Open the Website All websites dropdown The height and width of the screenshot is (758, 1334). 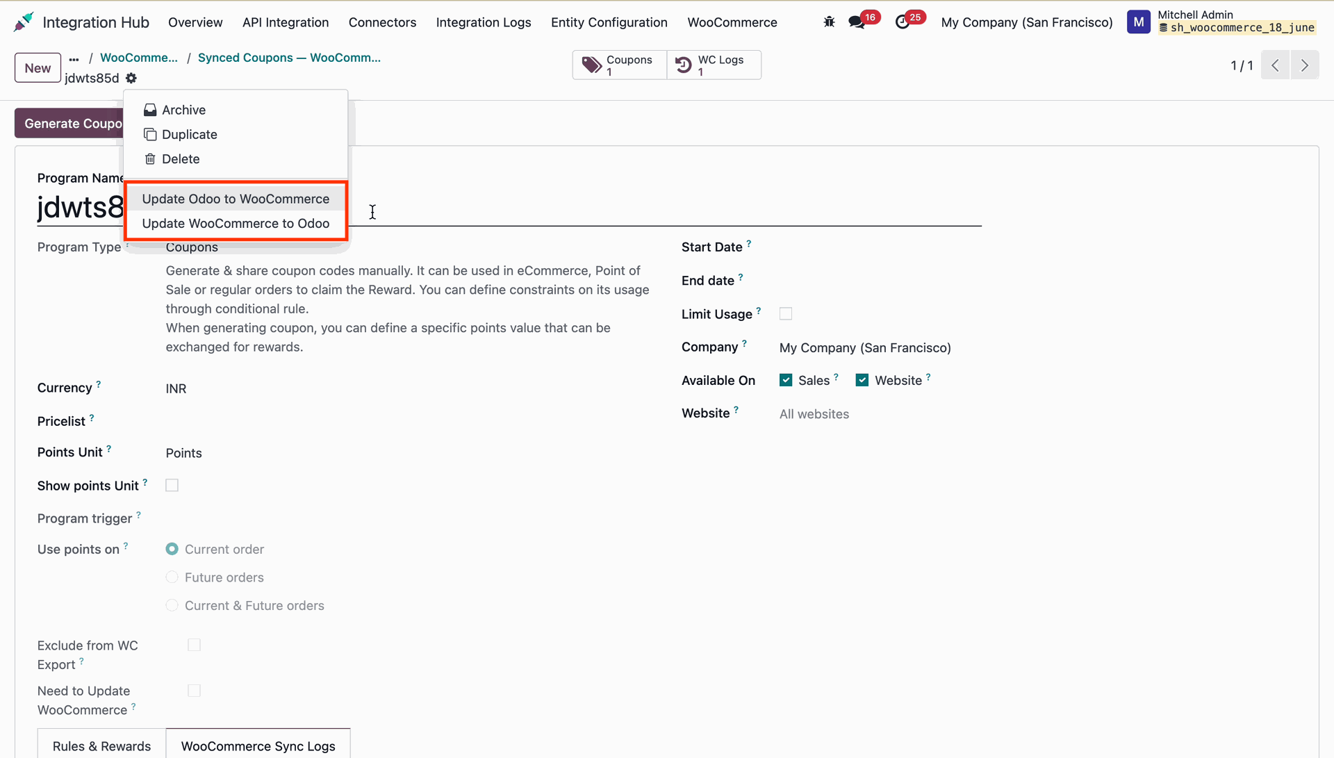pyautogui.click(x=880, y=414)
